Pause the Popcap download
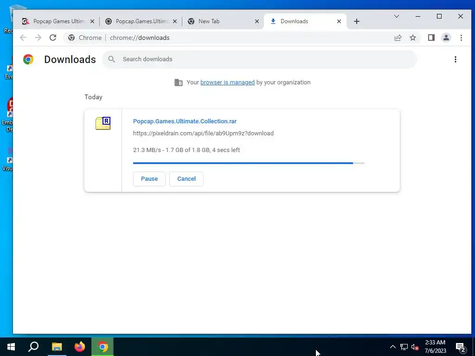Screen dimensions: 475x356 (x=149, y=179)
